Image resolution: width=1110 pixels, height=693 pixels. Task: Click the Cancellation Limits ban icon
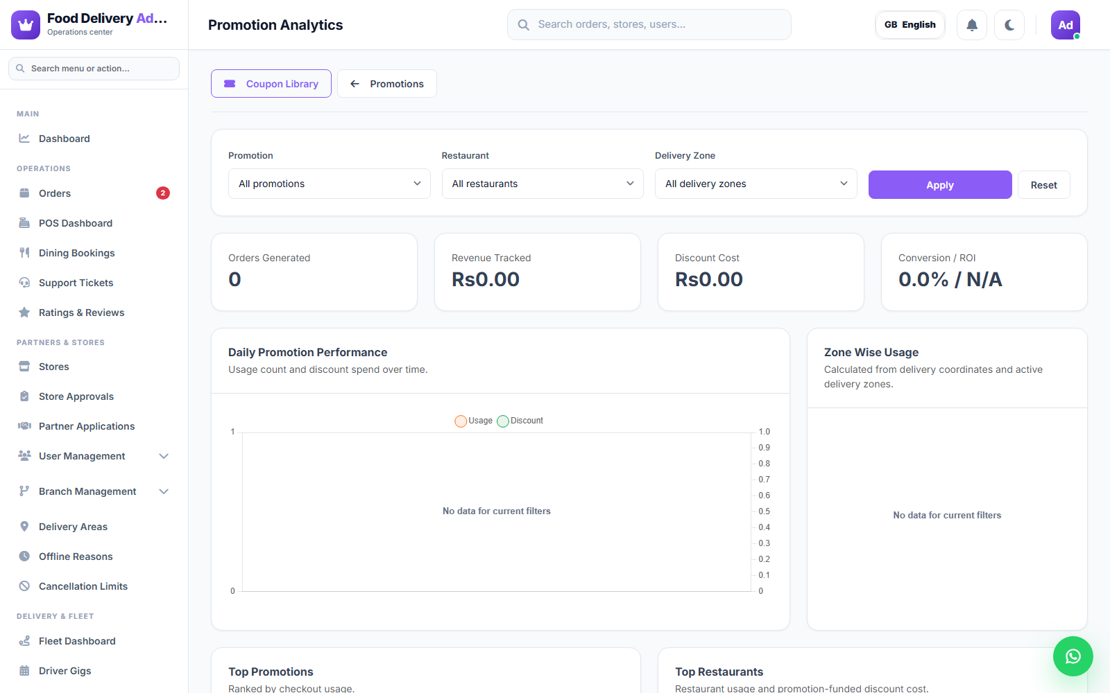click(24, 586)
